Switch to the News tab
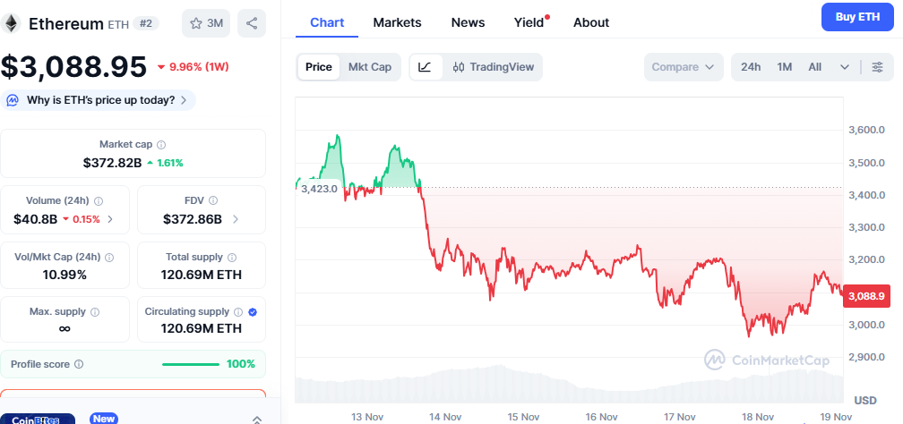The width and height of the screenshot is (903, 424). (x=468, y=22)
